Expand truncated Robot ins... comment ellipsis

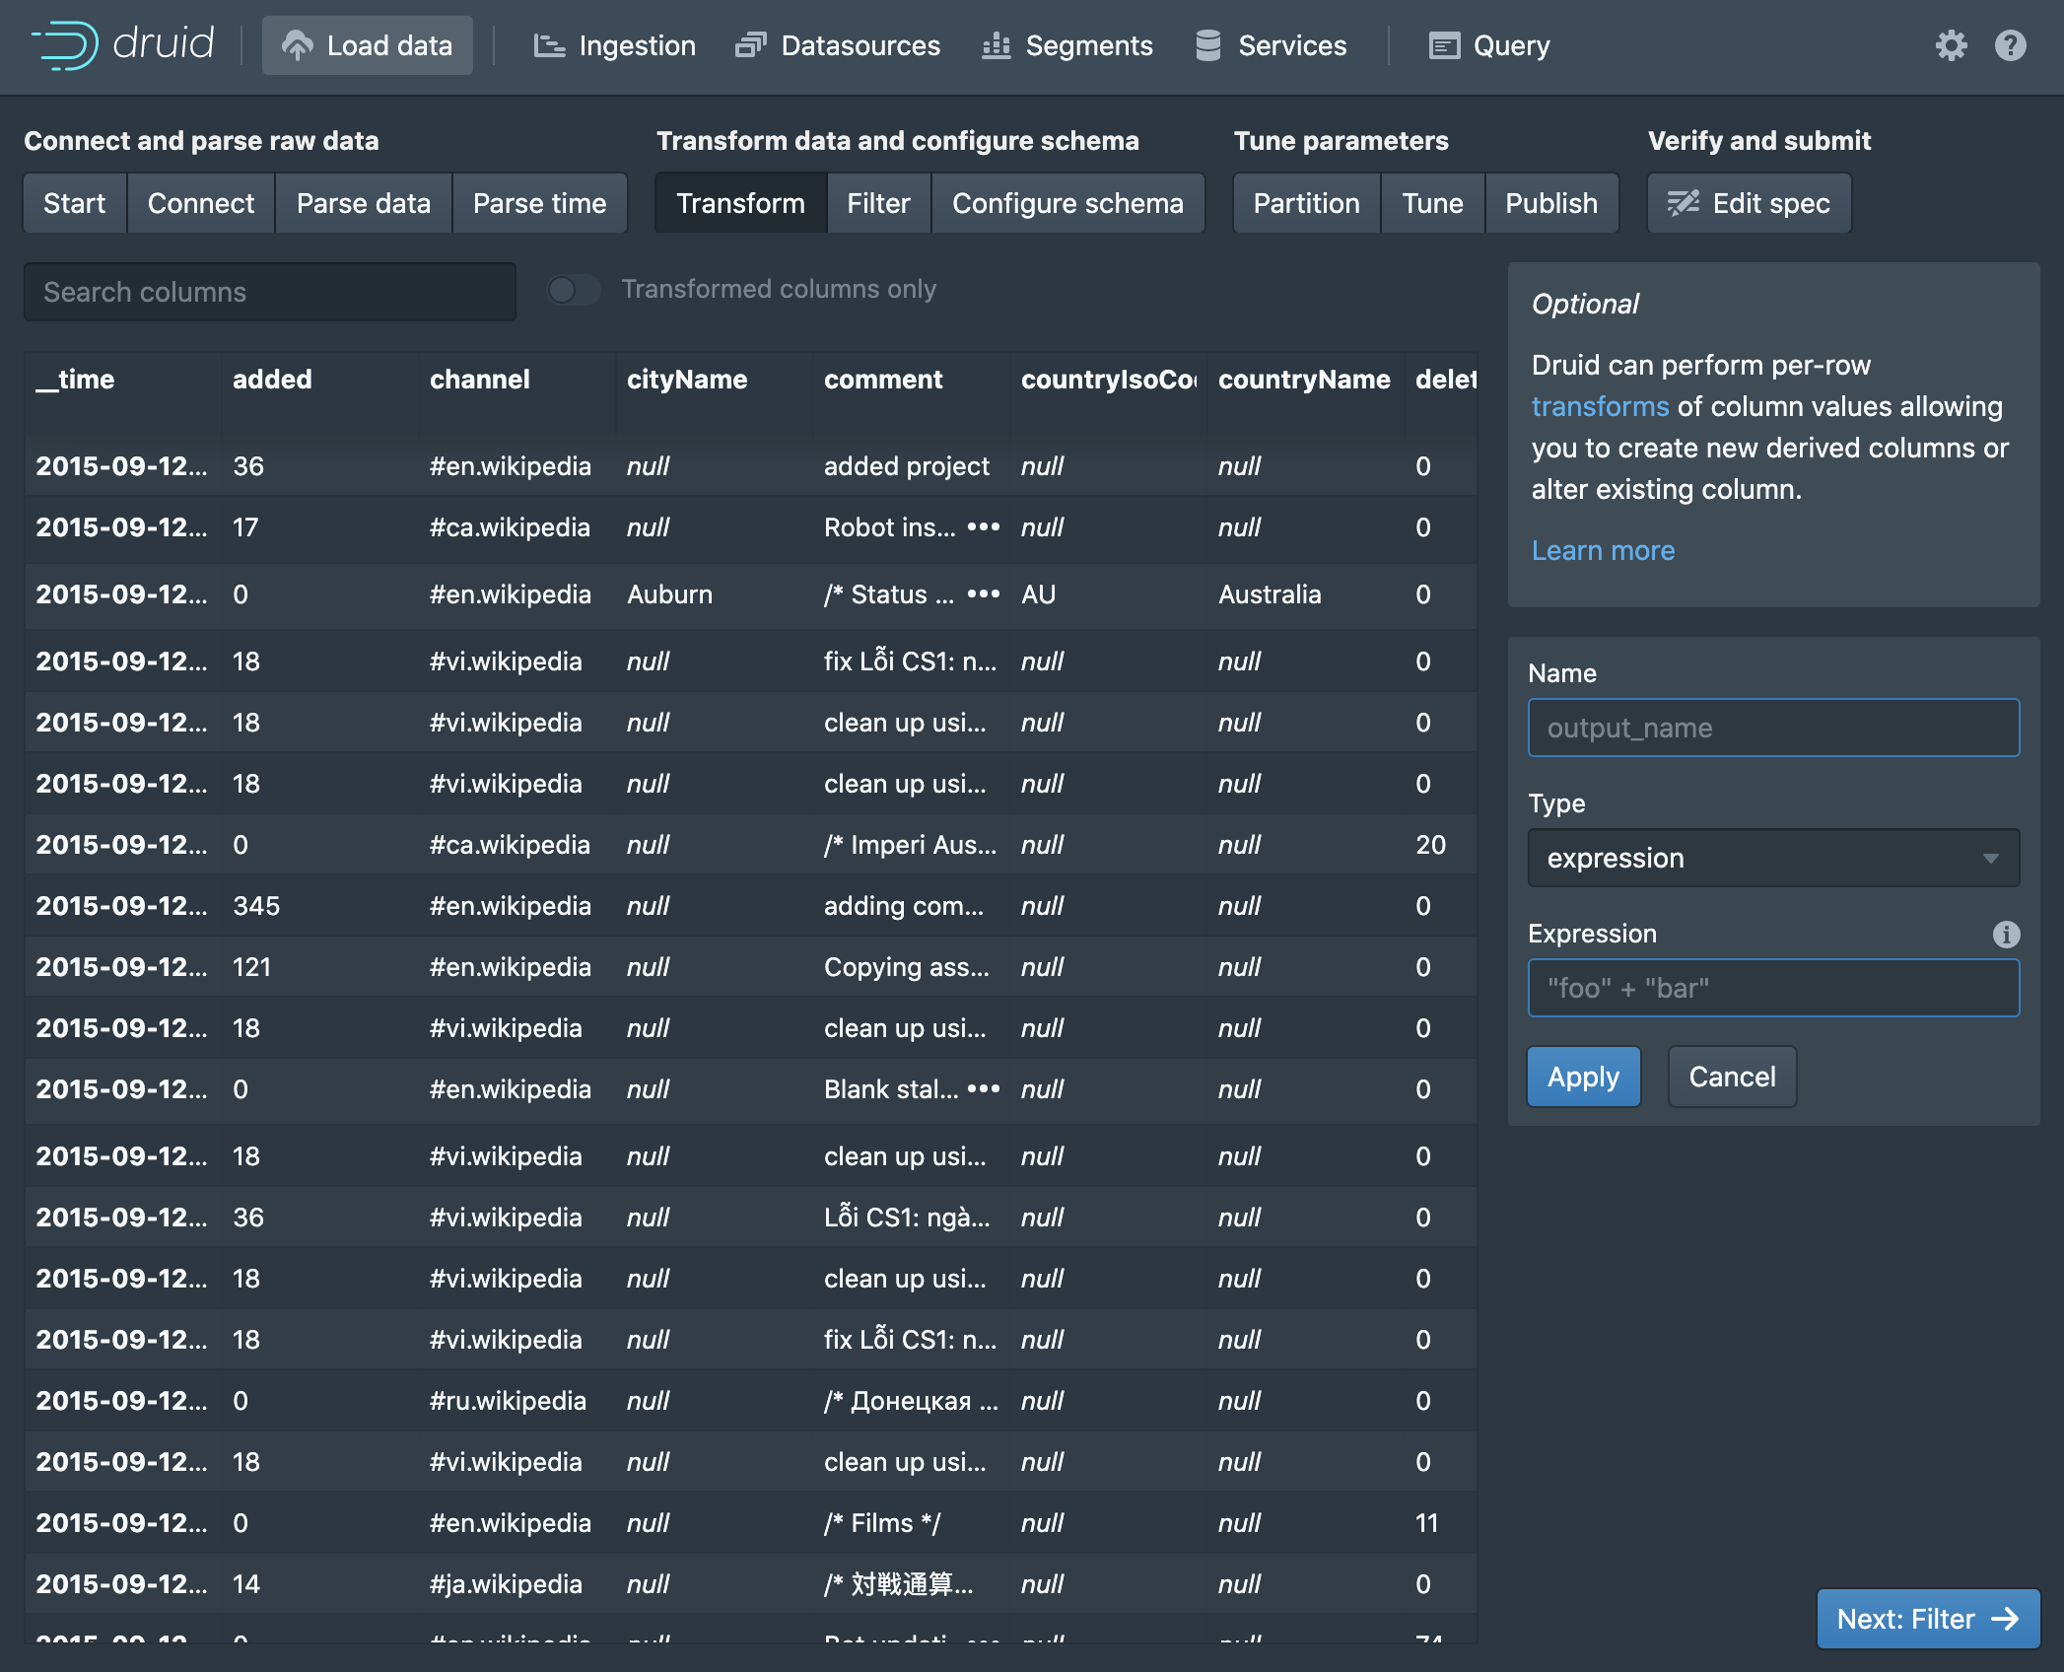(x=984, y=527)
